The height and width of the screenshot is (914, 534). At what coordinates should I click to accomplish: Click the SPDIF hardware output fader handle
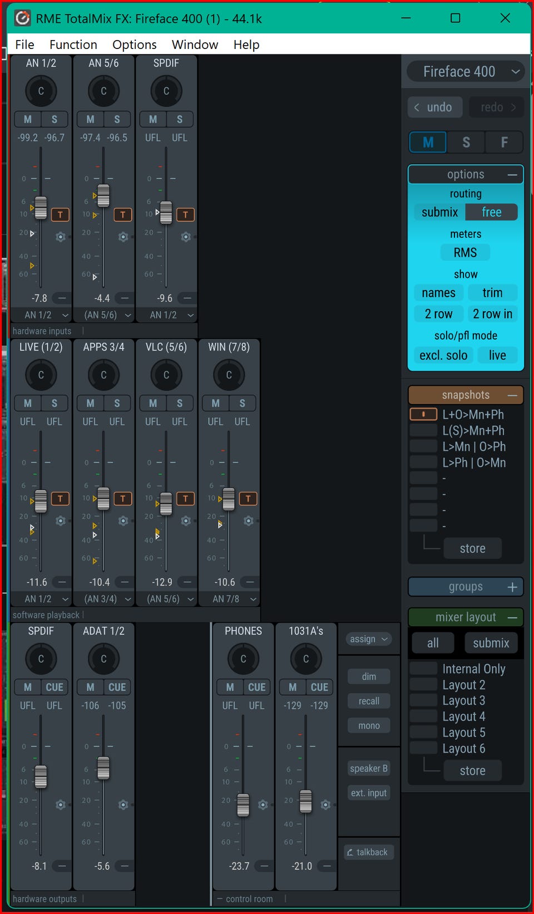point(41,777)
